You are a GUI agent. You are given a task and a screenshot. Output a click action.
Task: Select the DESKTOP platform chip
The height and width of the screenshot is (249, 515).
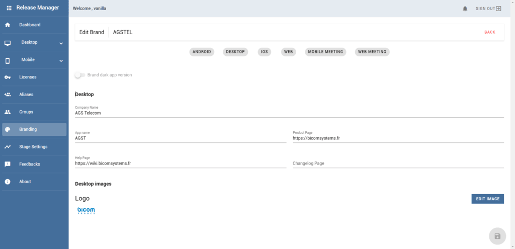[x=235, y=52]
